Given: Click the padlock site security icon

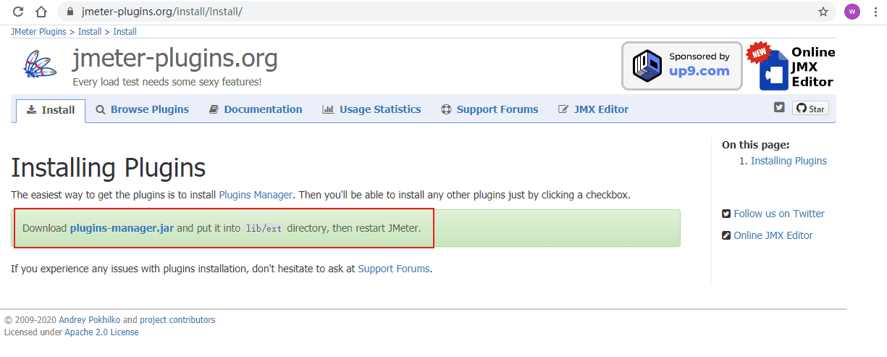Looking at the screenshot, I should [x=70, y=12].
